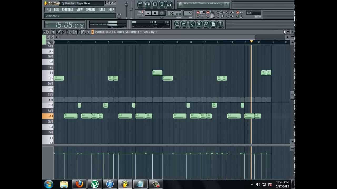Open piano roll options menu arrow
The height and width of the screenshot is (189, 337).
[44, 32]
